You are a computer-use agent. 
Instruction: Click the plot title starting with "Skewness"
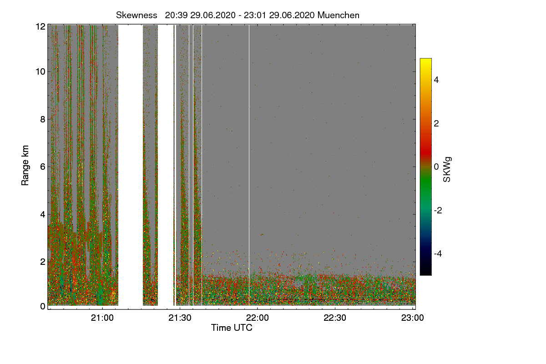[238, 15]
